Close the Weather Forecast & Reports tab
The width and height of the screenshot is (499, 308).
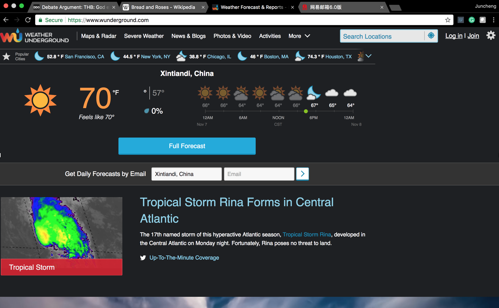(x=292, y=7)
